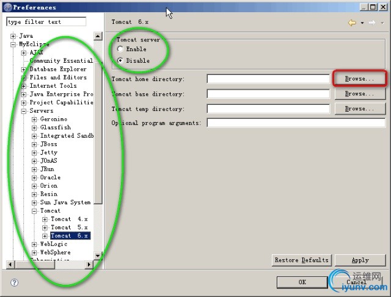Click the Tomcat temp directory field
Viewport: 391px width, 297px height.
268,109
